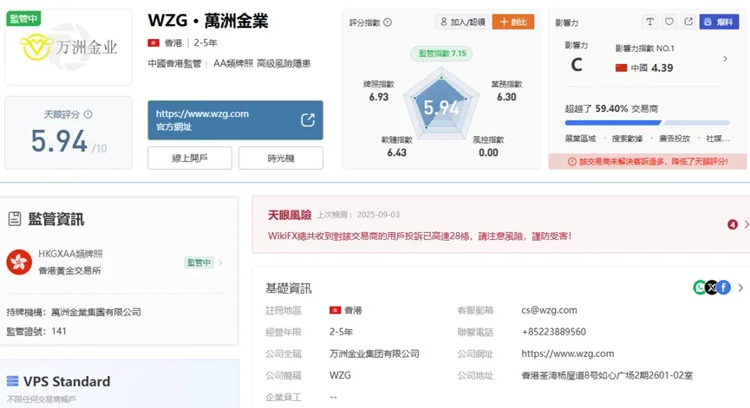Click the blue 爆料 report button
This screenshot has height=408, width=750.
coord(719,22)
